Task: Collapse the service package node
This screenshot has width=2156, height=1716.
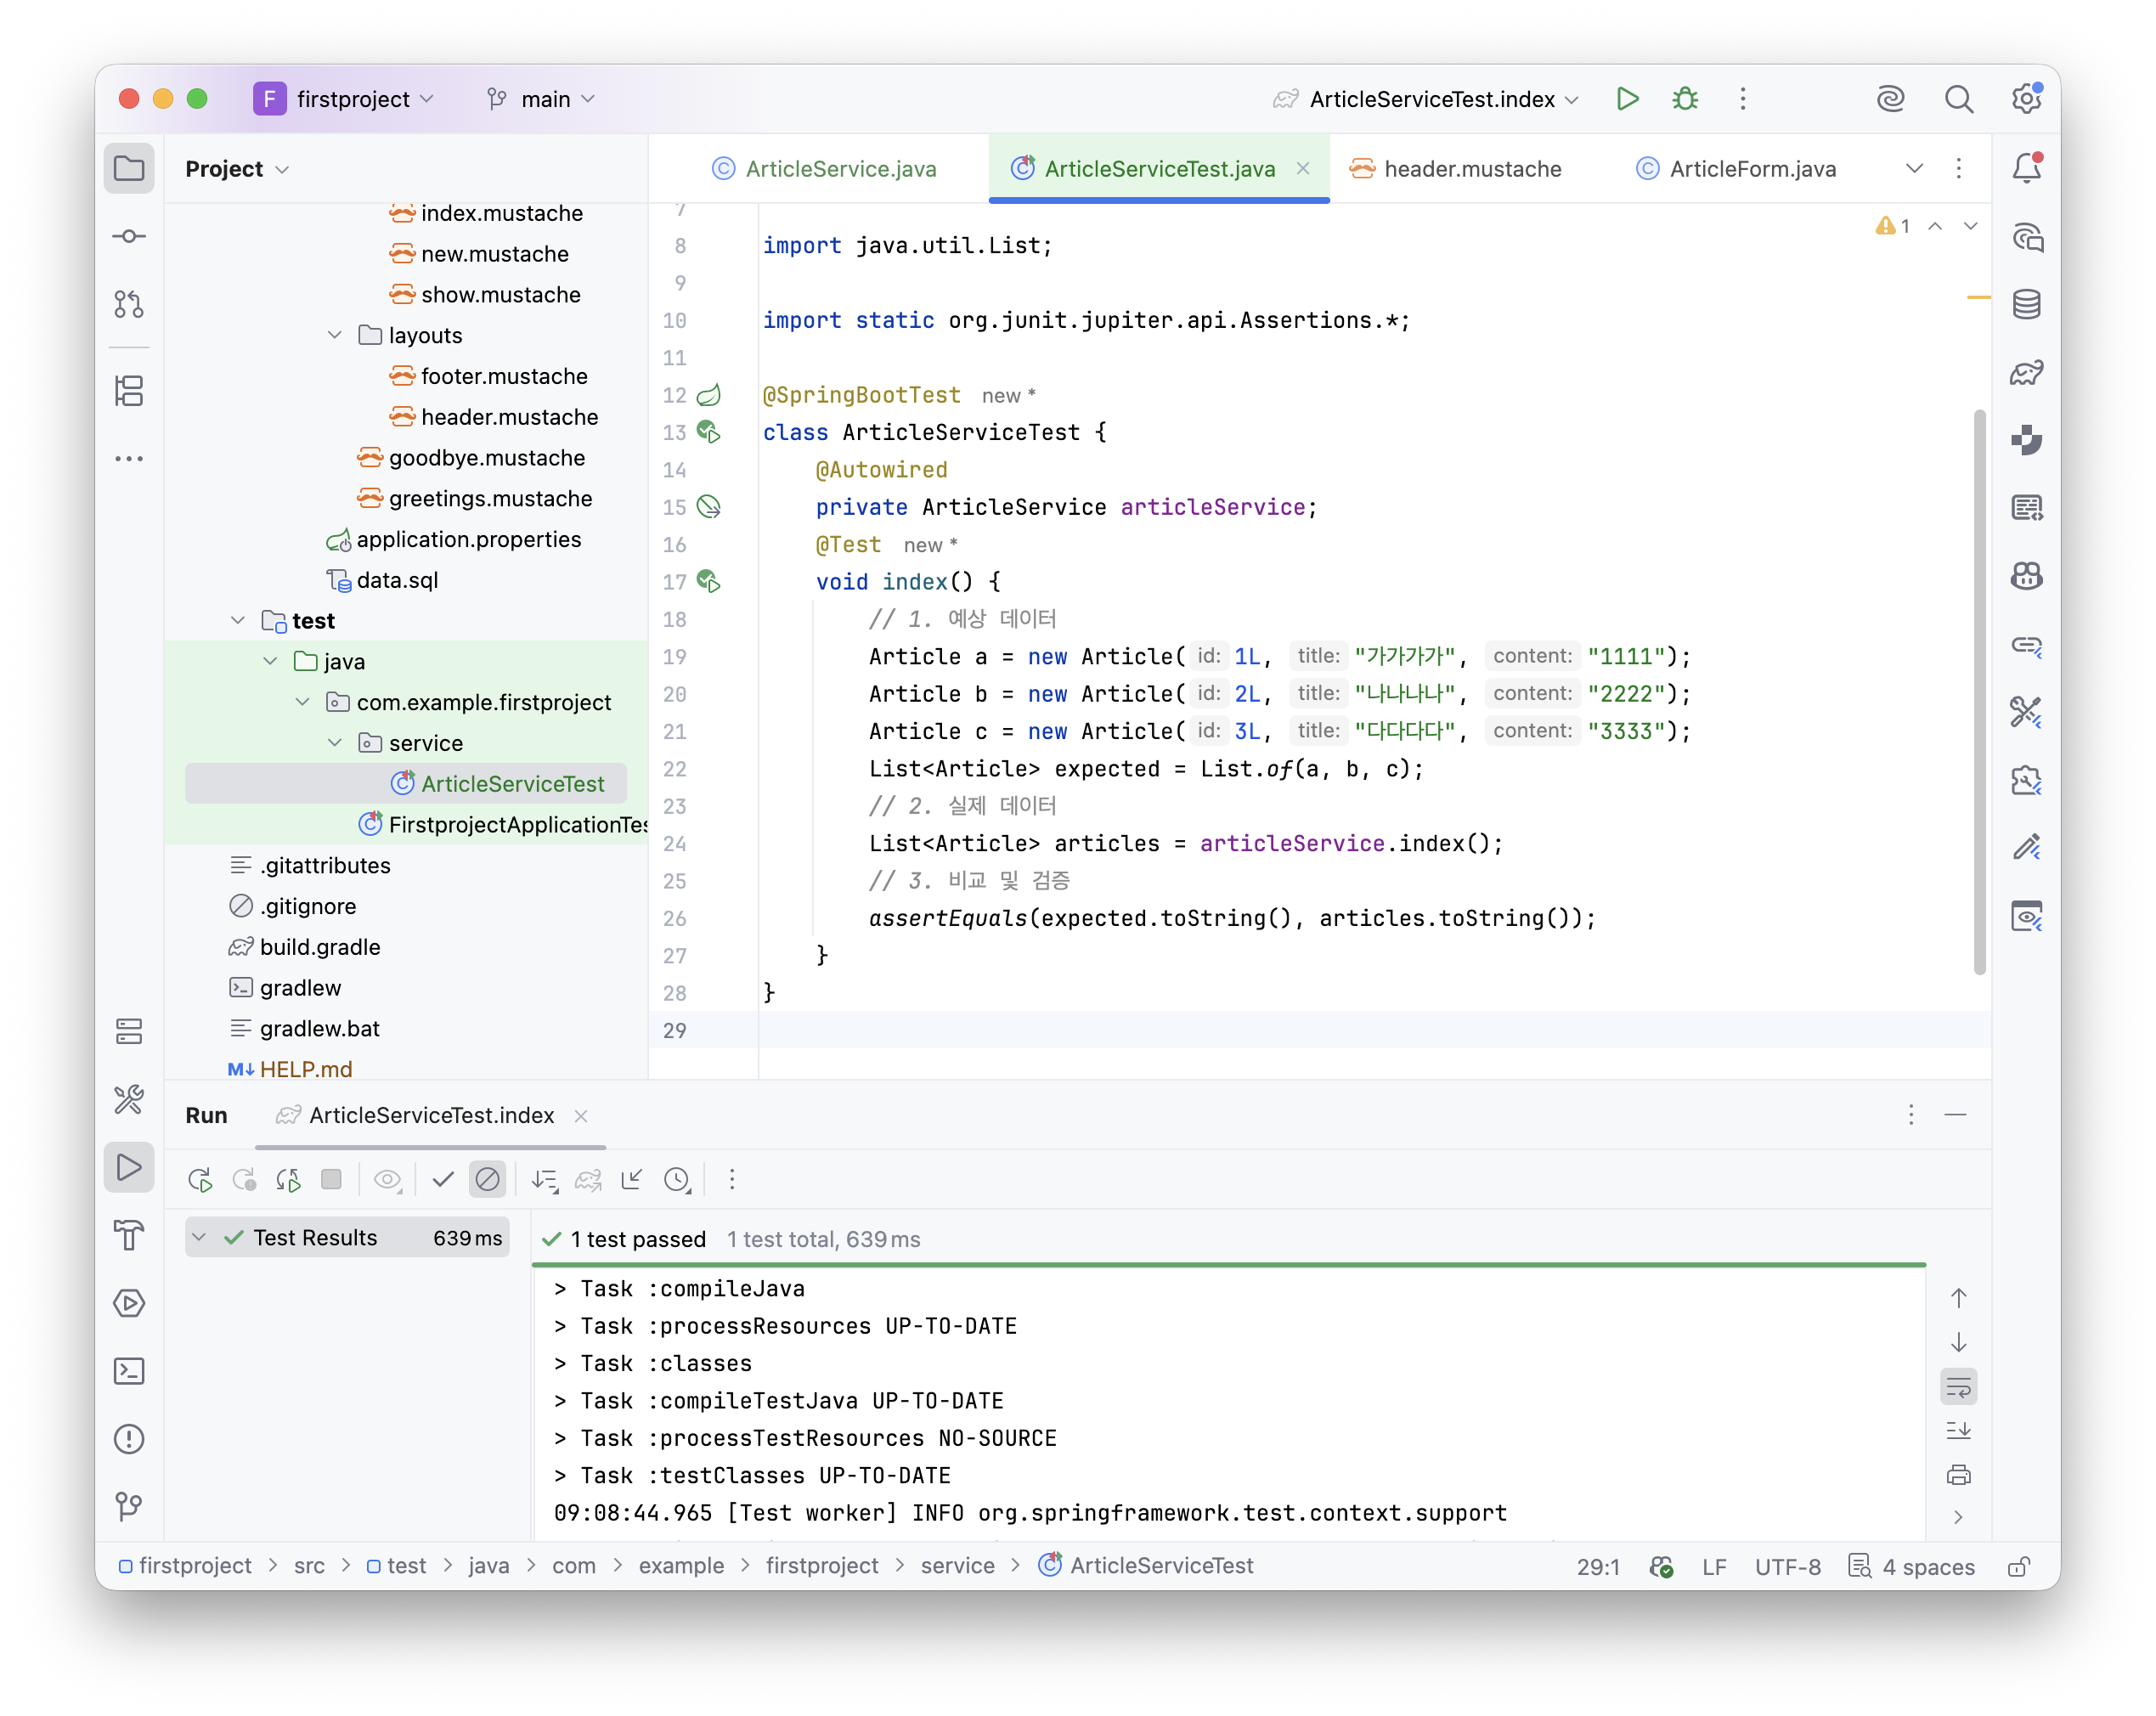Action: [335, 742]
